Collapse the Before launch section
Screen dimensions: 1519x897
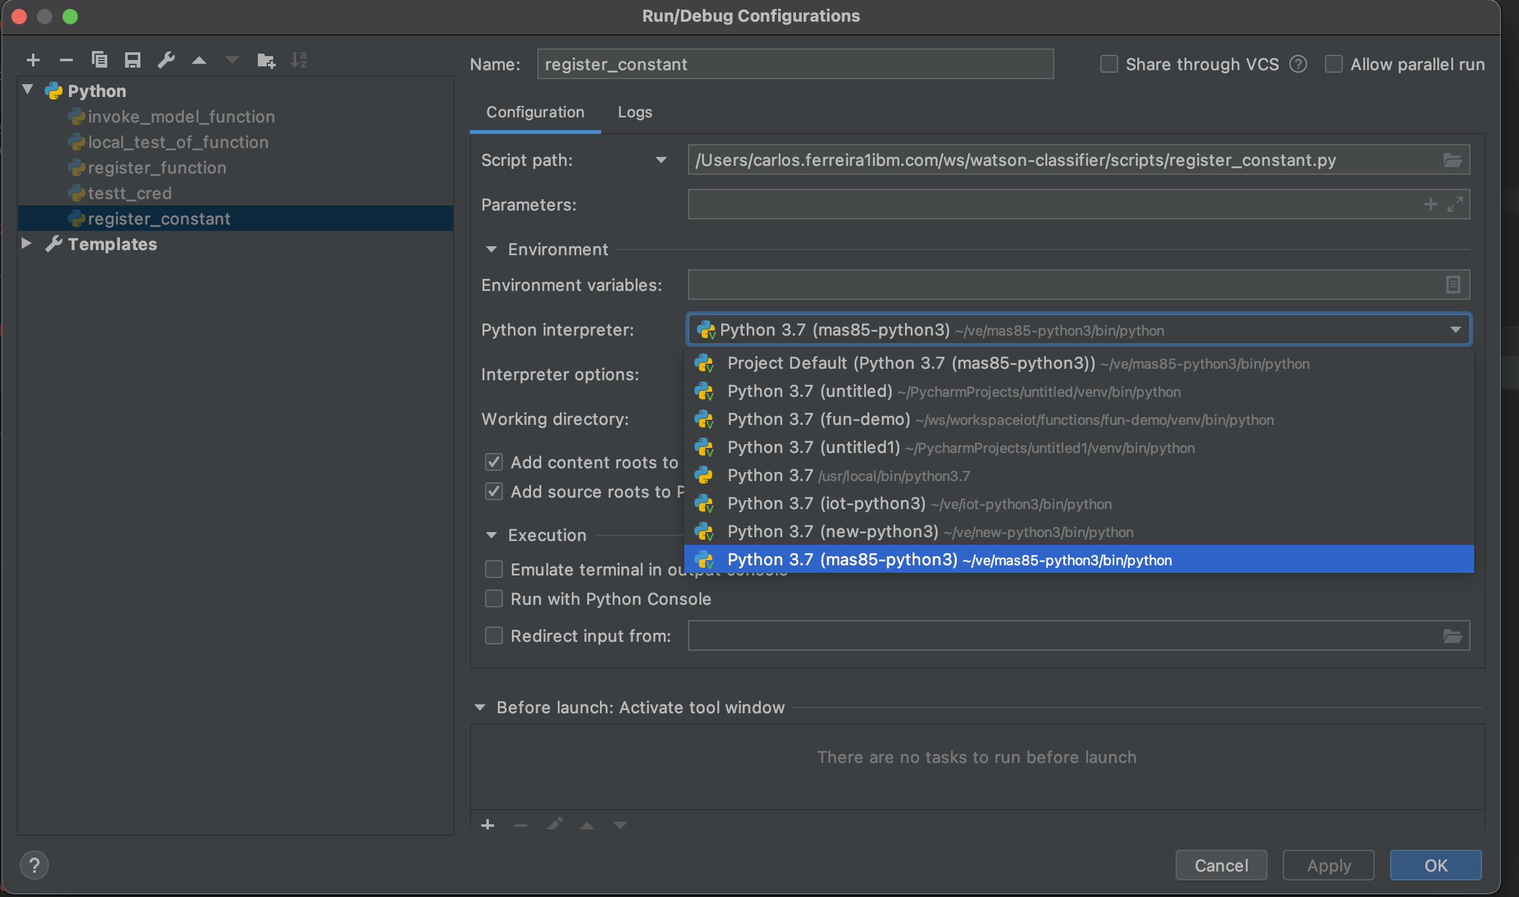coord(480,708)
